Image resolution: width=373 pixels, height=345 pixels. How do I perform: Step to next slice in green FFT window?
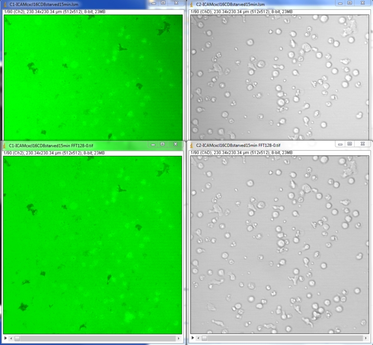pyautogui.click(x=179, y=338)
